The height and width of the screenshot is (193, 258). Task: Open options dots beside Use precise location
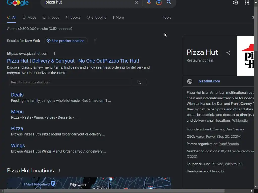pyautogui.click(x=95, y=41)
